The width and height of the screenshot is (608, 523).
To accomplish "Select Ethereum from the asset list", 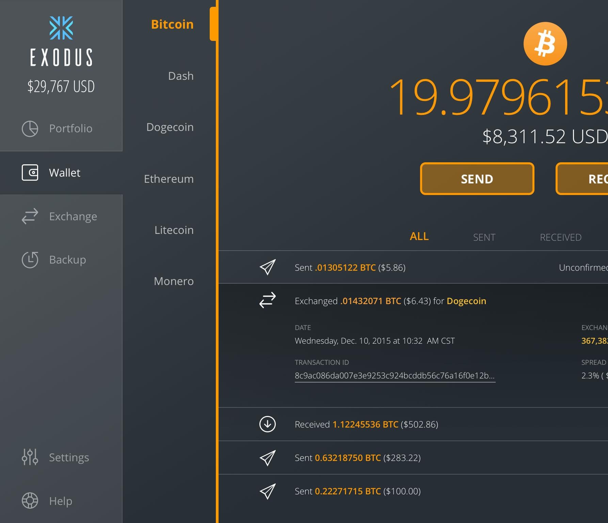I will 169,179.
